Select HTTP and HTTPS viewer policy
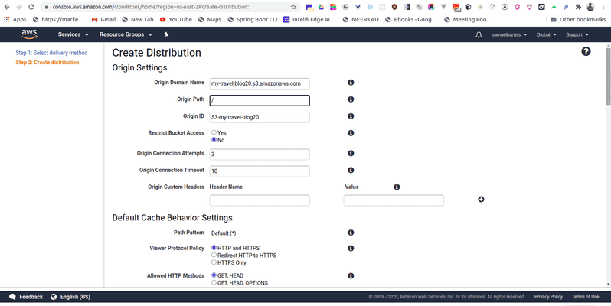611x306 pixels. point(214,248)
